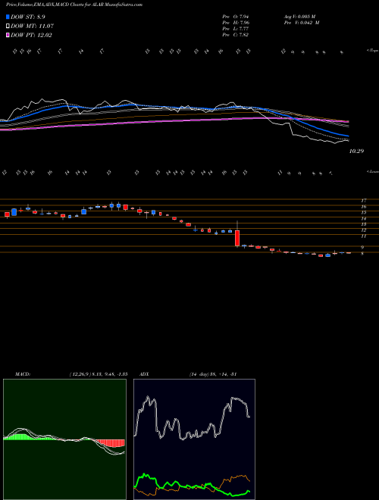Click the ADX panel title label
The width and height of the screenshot is (379, 500).
point(145,373)
